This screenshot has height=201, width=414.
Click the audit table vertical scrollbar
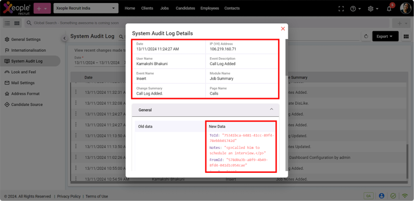[408, 163]
